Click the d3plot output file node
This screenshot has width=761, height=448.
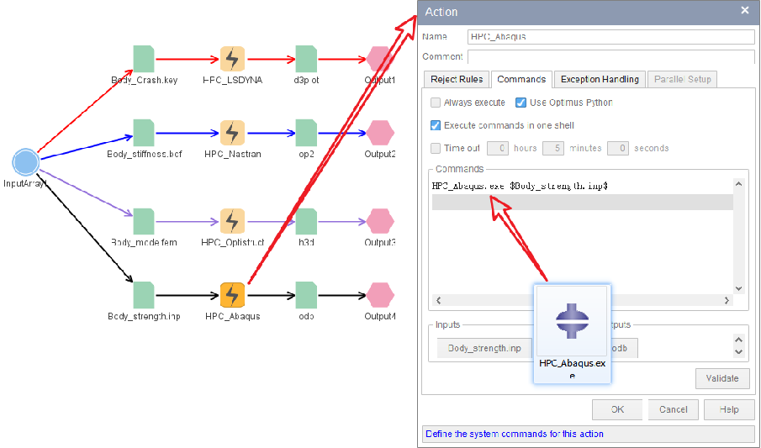click(306, 59)
